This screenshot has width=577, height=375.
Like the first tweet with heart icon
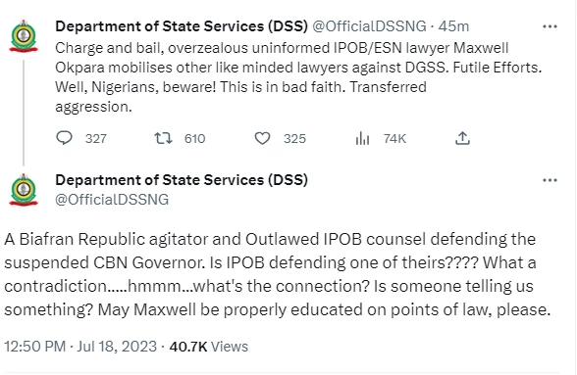point(262,138)
